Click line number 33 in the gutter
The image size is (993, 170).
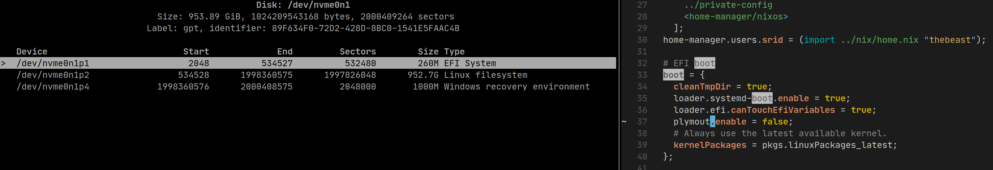642,75
